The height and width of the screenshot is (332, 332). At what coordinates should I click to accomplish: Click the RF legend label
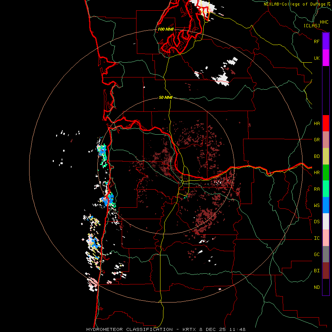pos(317,41)
